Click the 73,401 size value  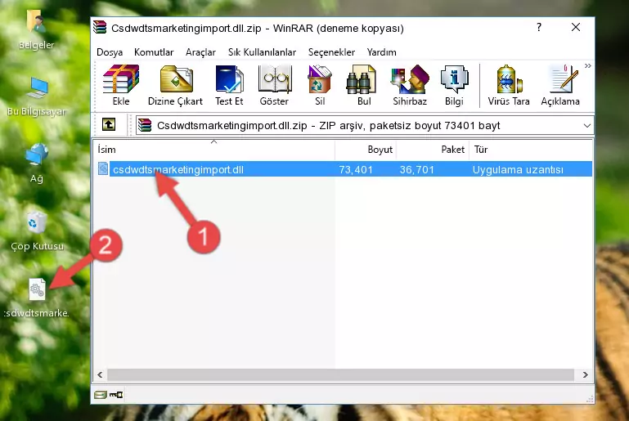[356, 169]
